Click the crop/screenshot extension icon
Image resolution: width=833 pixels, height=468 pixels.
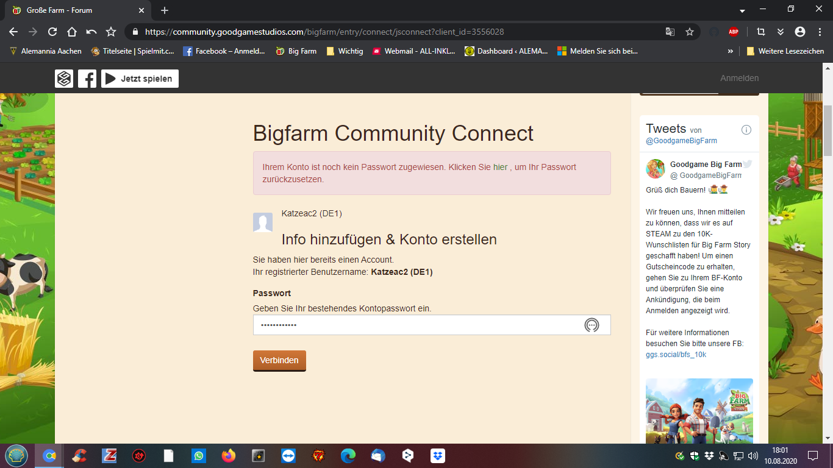coord(761,32)
